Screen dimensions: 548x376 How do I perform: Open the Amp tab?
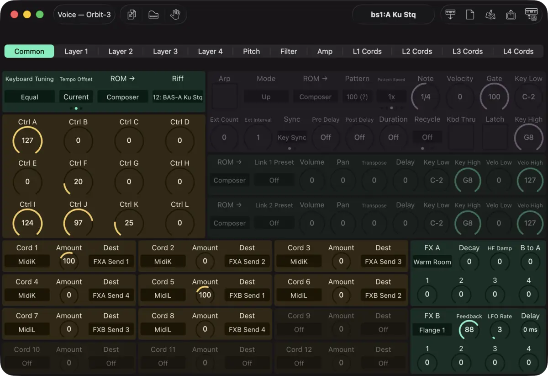click(x=325, y=51)
